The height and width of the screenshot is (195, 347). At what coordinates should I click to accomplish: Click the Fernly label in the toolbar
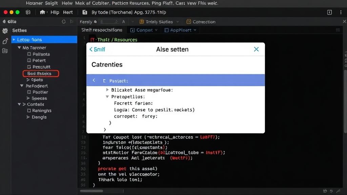pos(86,22)
